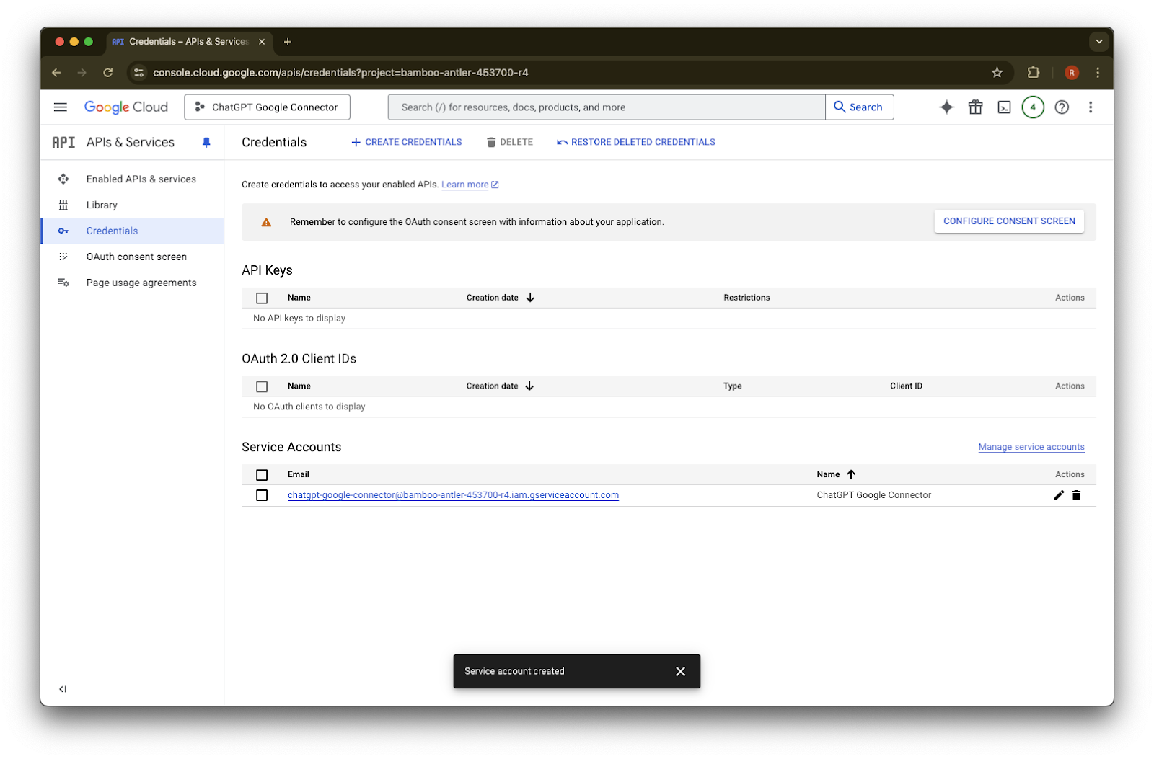Edit the chatgpt-google-connector service account pencil

(1058, 495)
